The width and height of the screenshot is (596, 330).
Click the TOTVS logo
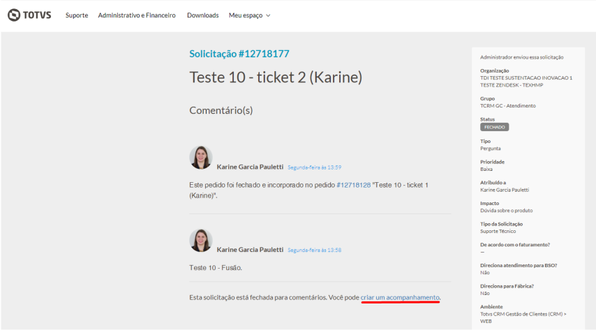click(29, 15)
